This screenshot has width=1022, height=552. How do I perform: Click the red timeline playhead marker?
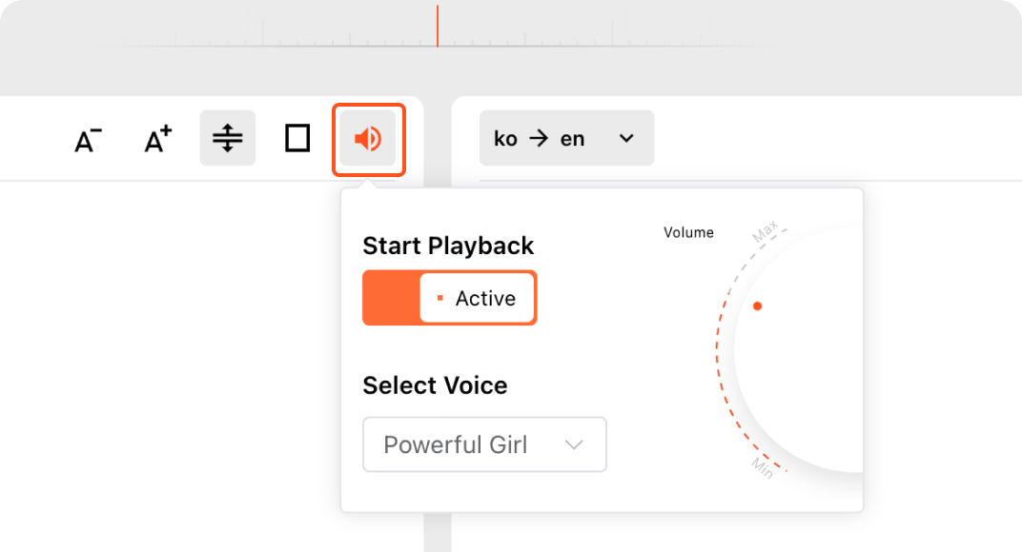click(x=438, y=26)
